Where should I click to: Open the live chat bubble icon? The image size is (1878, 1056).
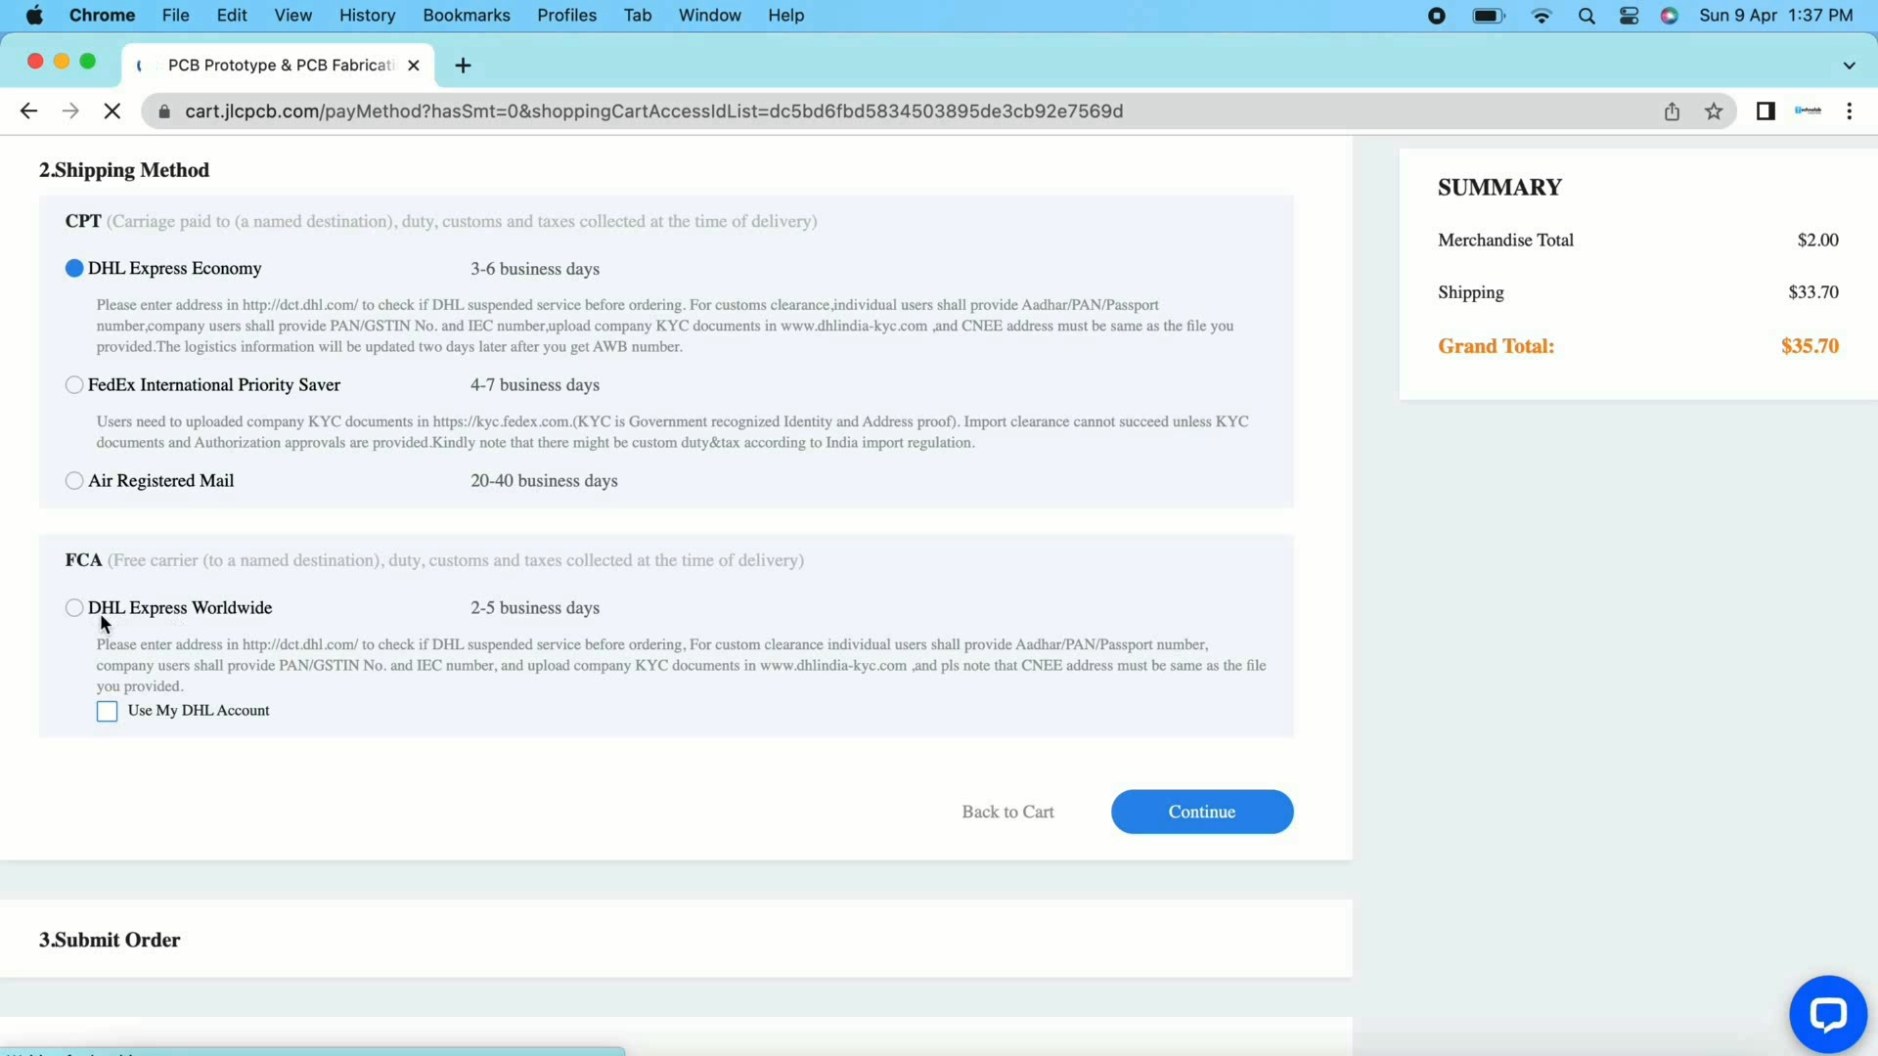coord(1827,1014)
